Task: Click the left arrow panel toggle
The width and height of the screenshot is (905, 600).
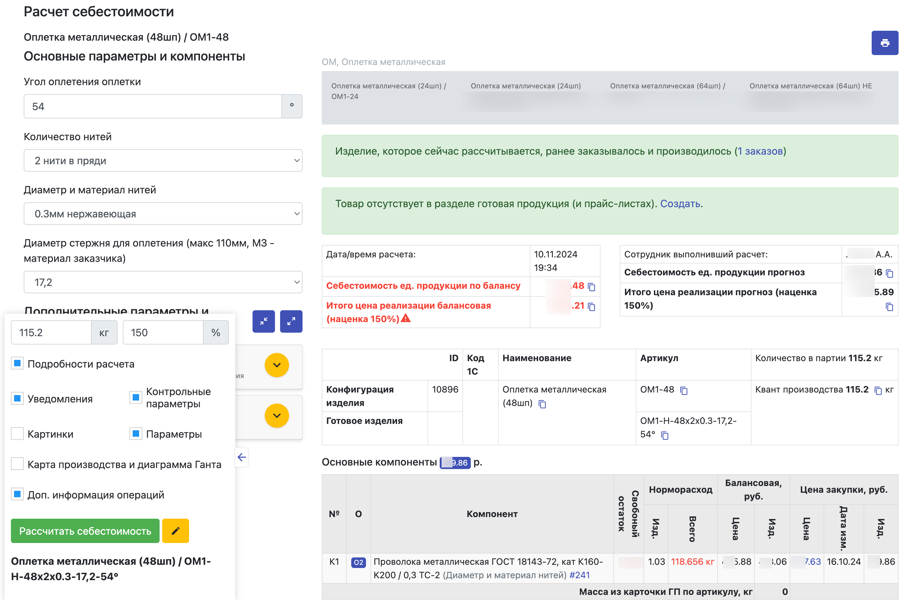Action: click(x=242, y=457)
